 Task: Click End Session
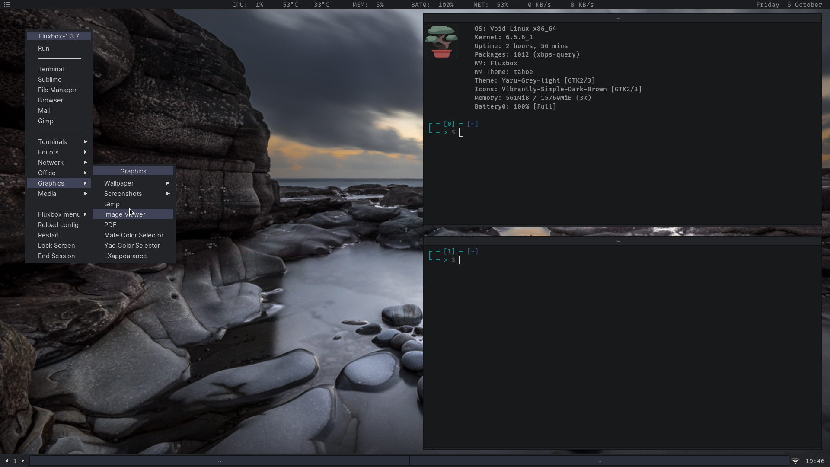(59, 256)
